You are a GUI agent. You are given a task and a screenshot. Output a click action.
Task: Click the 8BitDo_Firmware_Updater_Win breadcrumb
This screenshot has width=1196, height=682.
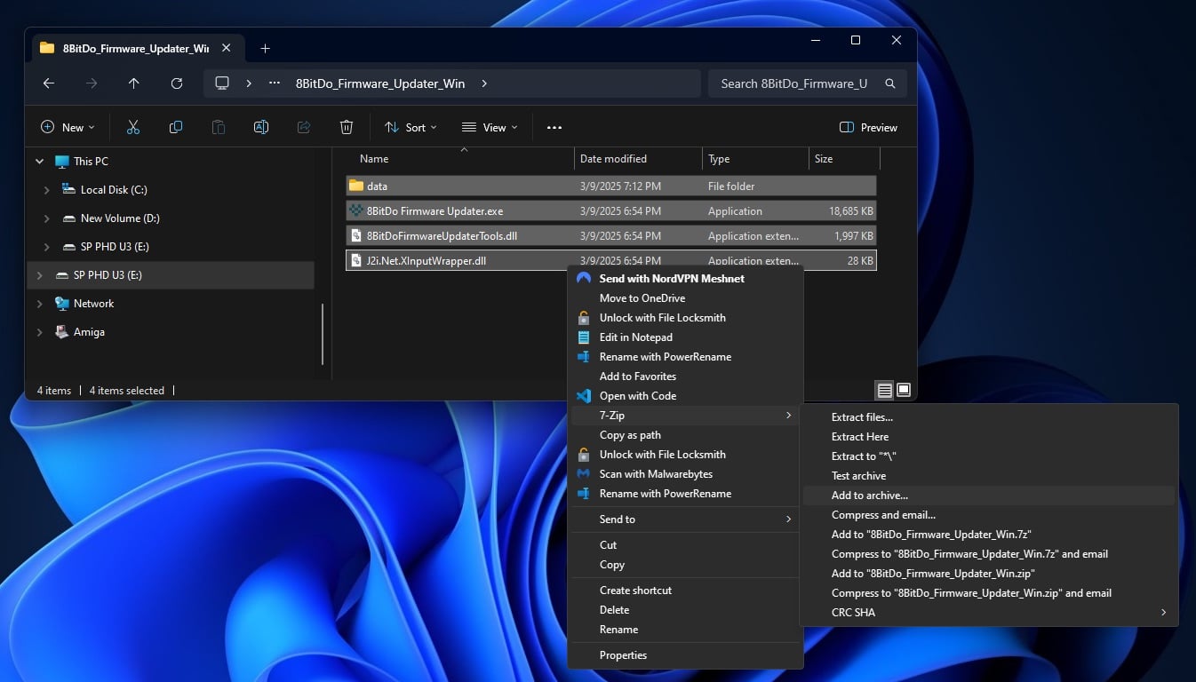380,83
